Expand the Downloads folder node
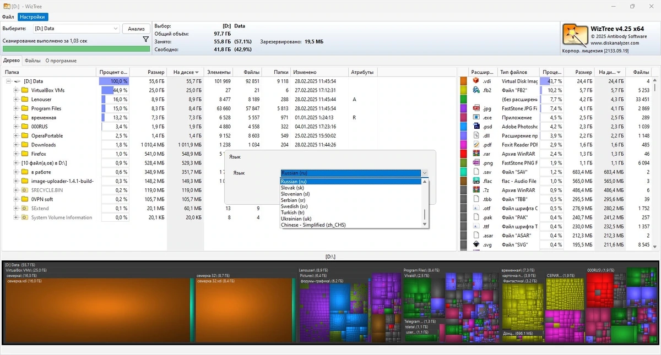 point(16,145)
